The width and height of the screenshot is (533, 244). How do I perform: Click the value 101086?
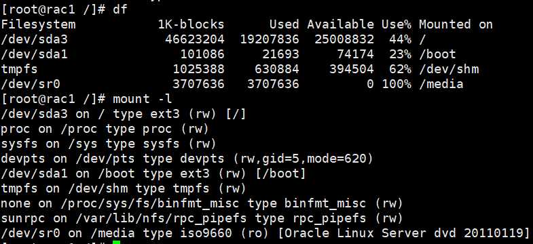coord(202,54)
